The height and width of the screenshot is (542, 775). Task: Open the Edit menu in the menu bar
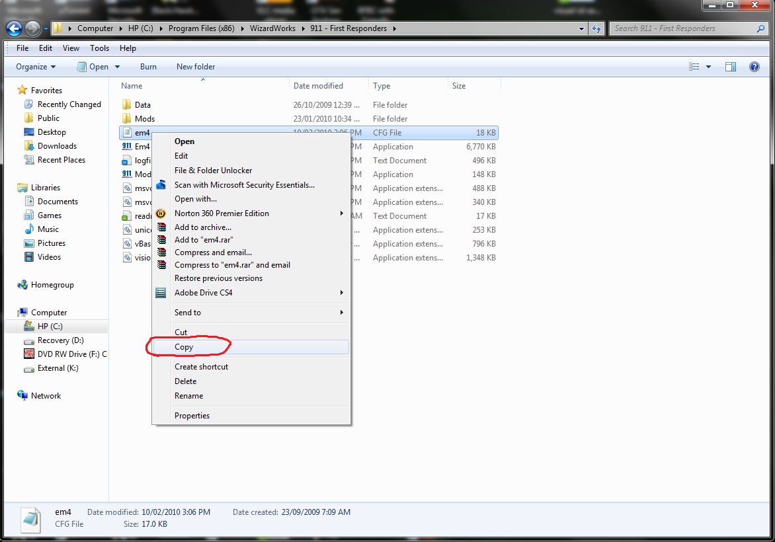coord(46,48)
